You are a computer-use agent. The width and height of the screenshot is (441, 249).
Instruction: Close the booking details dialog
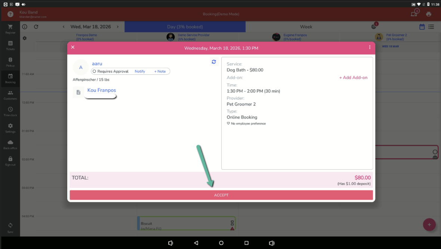(x=73, y=47)
